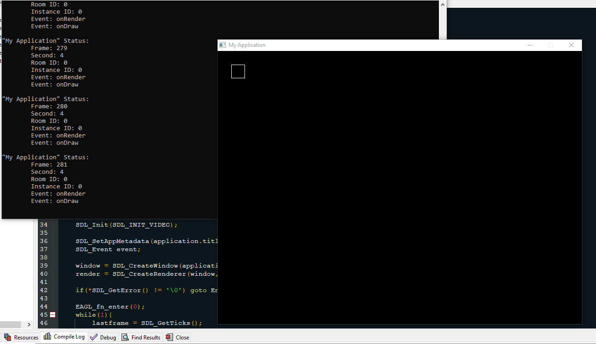
Task: Open the Debug tab
Action: [103, 337]
